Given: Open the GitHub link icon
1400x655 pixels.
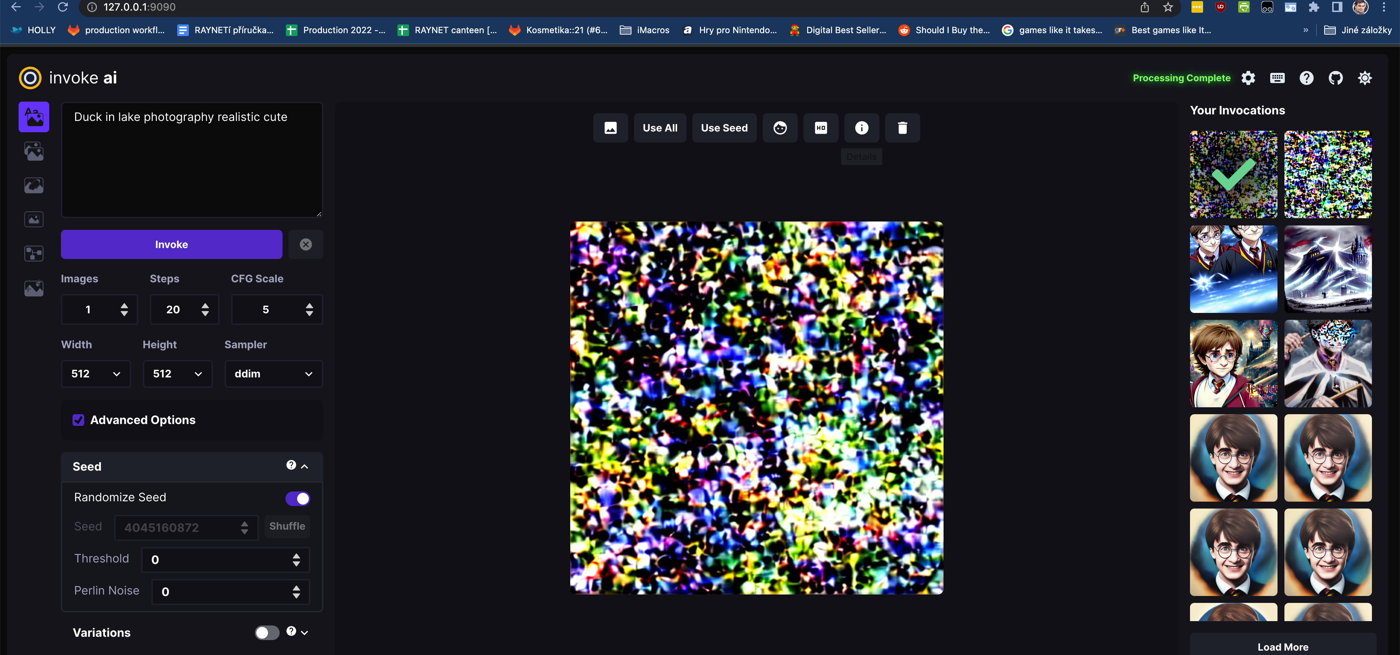Looking at the screenshot, I should pos(1335,78).
